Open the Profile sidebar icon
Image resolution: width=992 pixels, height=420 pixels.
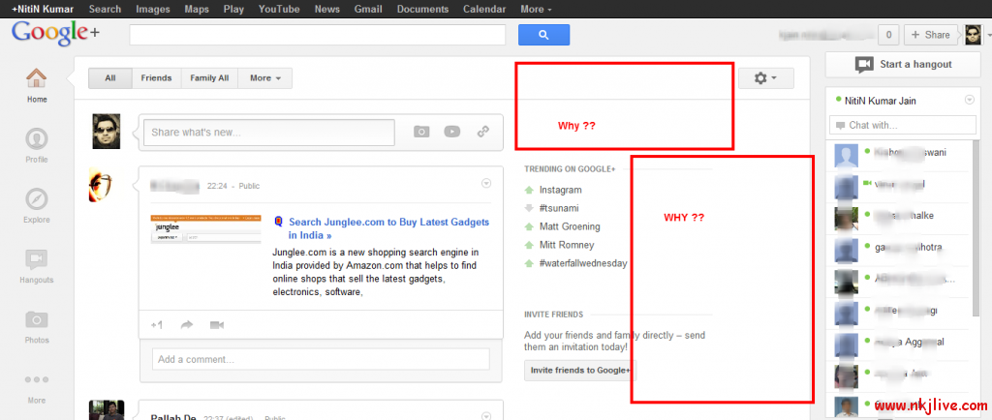[37, 139]
